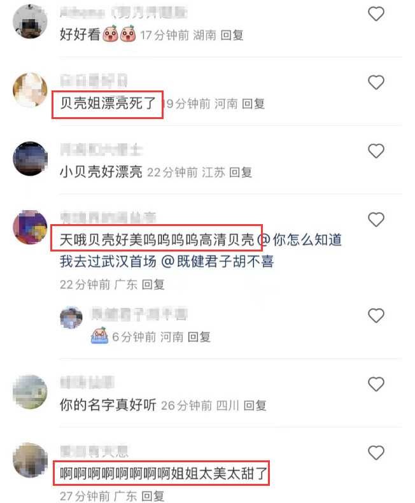
Task: View profile picture of sticker reply author
Action: click(71, 317)
